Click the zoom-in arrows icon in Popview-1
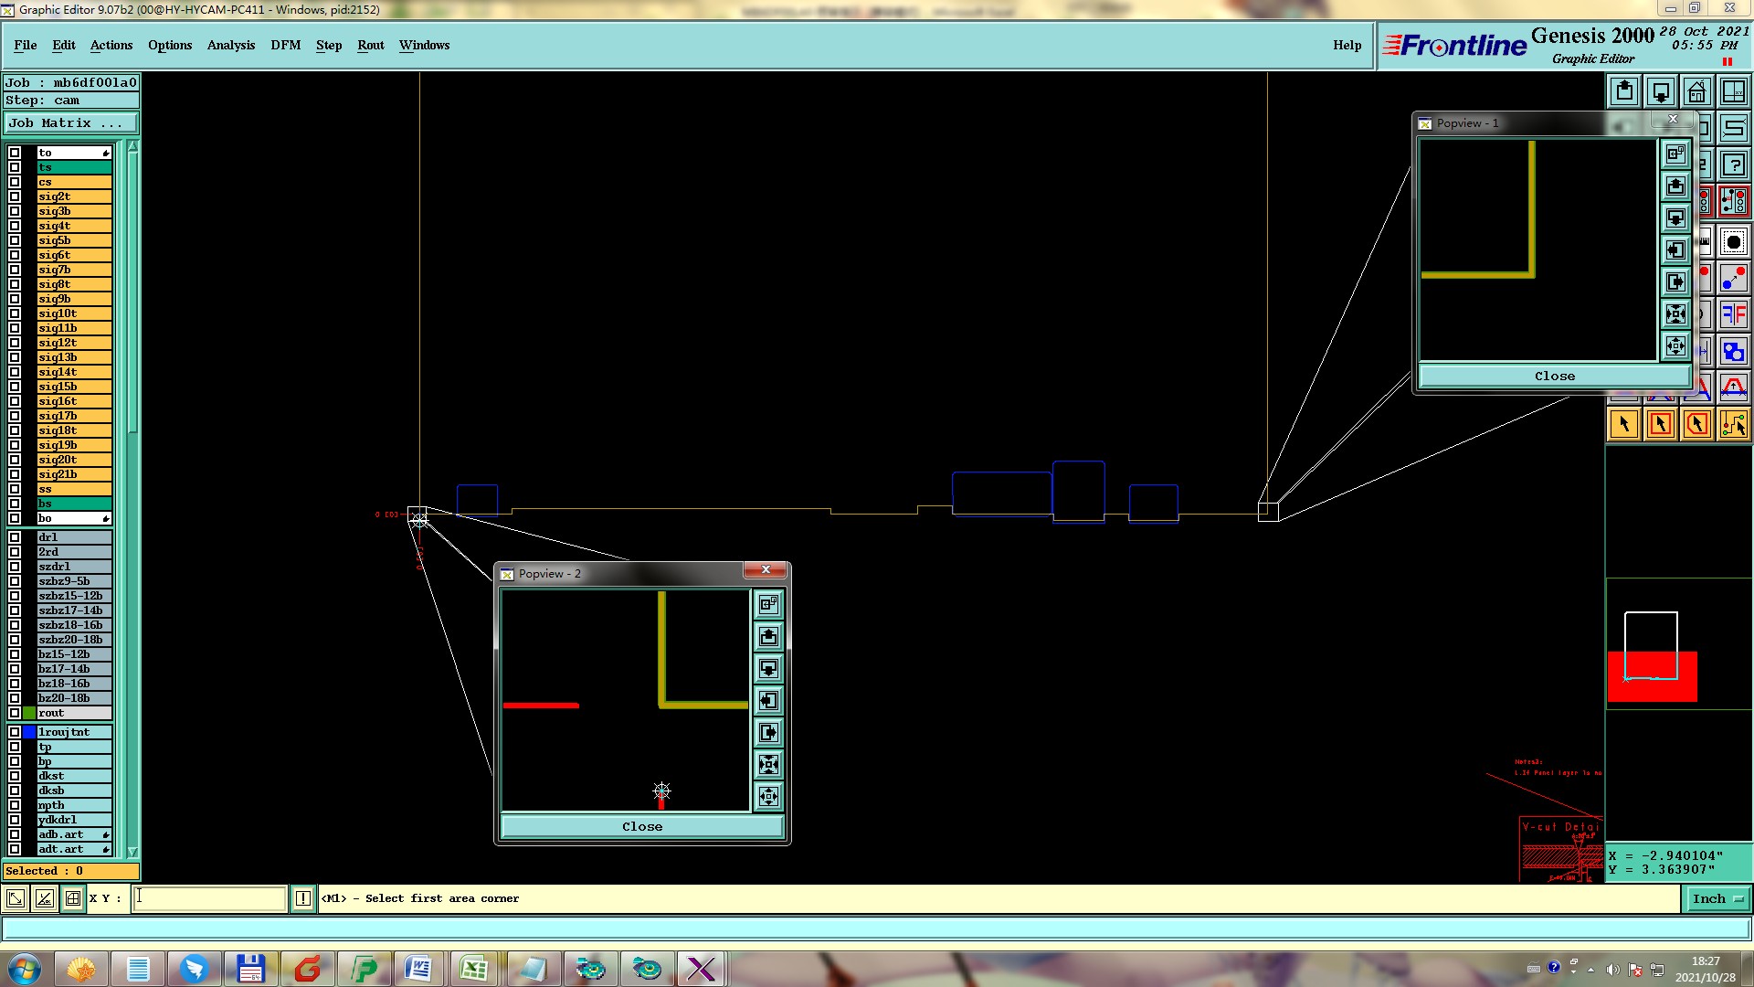The height and width of the screenshot is (987, 1754). tap(1675, 314)
